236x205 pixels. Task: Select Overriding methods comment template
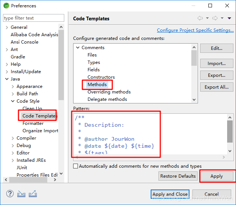109,92
